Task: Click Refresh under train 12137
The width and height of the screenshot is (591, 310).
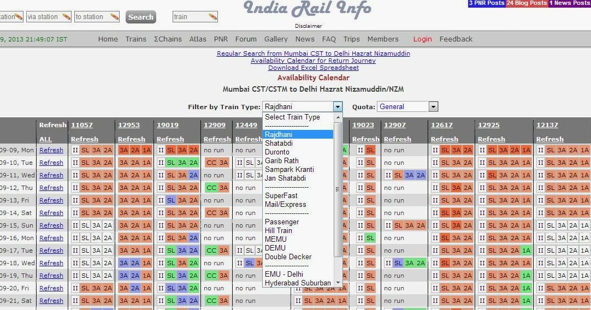Action: coord(550,139)
